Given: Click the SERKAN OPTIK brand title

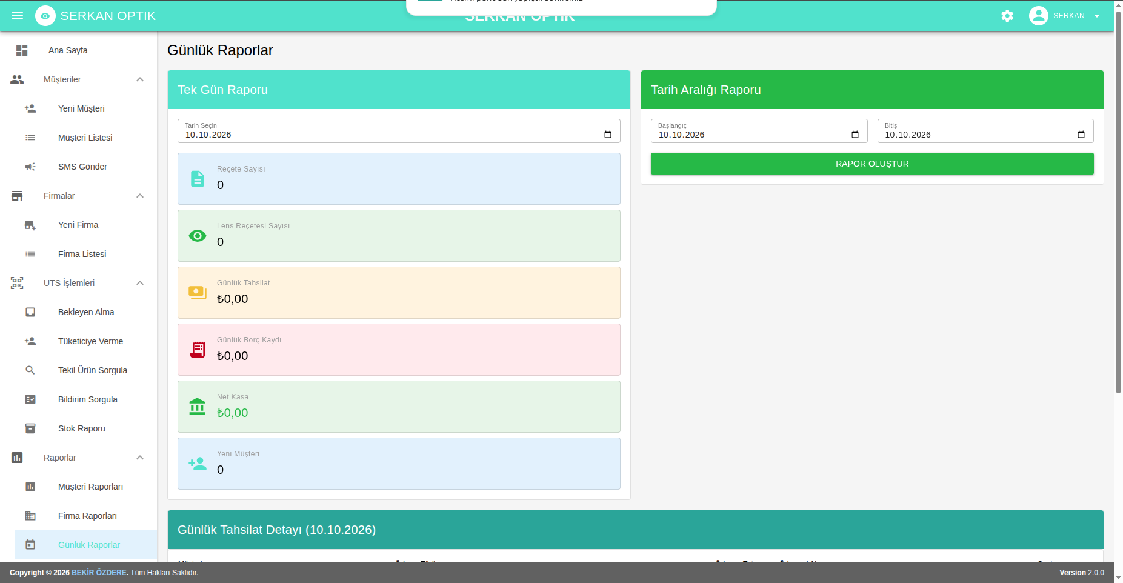Looking at the screenshot, I should pyautogui.click(x=108, y=16).
